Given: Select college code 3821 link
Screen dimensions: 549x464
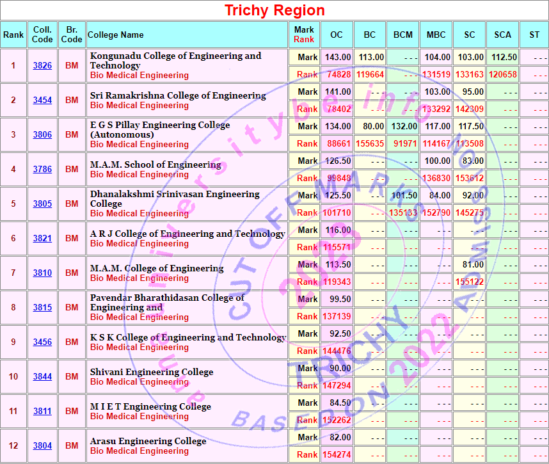Looking at the screenshot, I should click(x=42, y=239).
